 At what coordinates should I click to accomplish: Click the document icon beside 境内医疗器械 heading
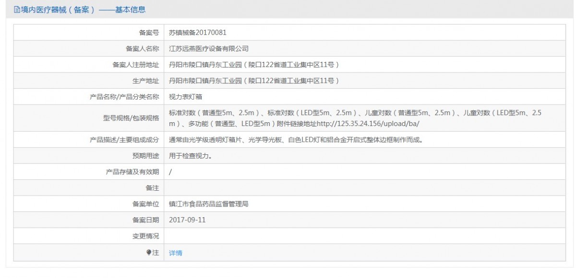coord(17,9)
